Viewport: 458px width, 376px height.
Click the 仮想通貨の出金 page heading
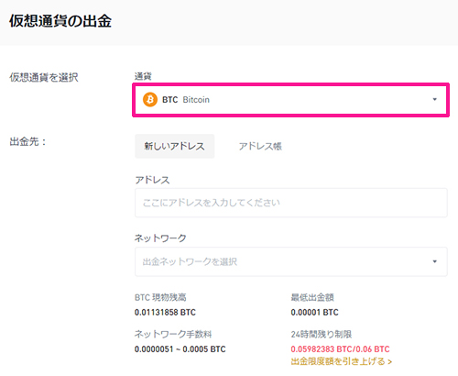coord(60,21)
